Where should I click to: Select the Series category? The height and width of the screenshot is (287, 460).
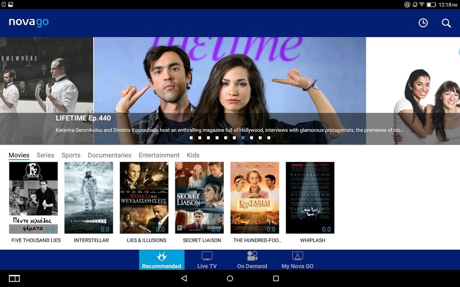[46, 155]
